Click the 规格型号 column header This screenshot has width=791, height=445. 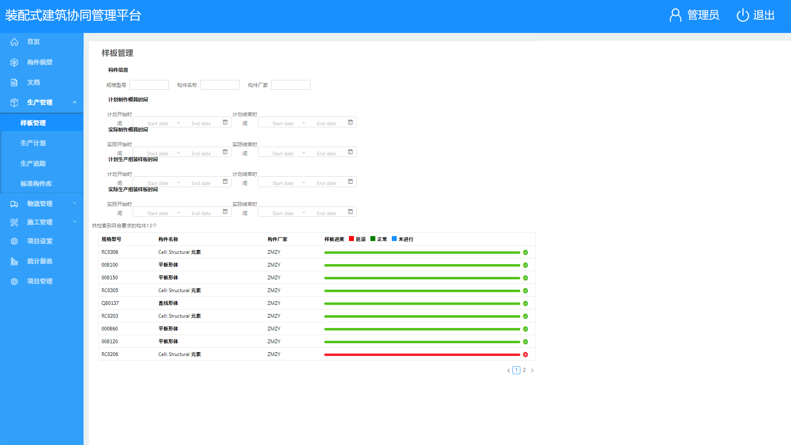coord(111,239)
